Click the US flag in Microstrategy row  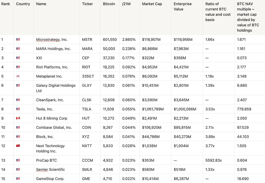18,39
